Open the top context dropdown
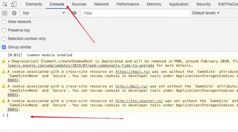The image size is (238, 132). (44, 13)
